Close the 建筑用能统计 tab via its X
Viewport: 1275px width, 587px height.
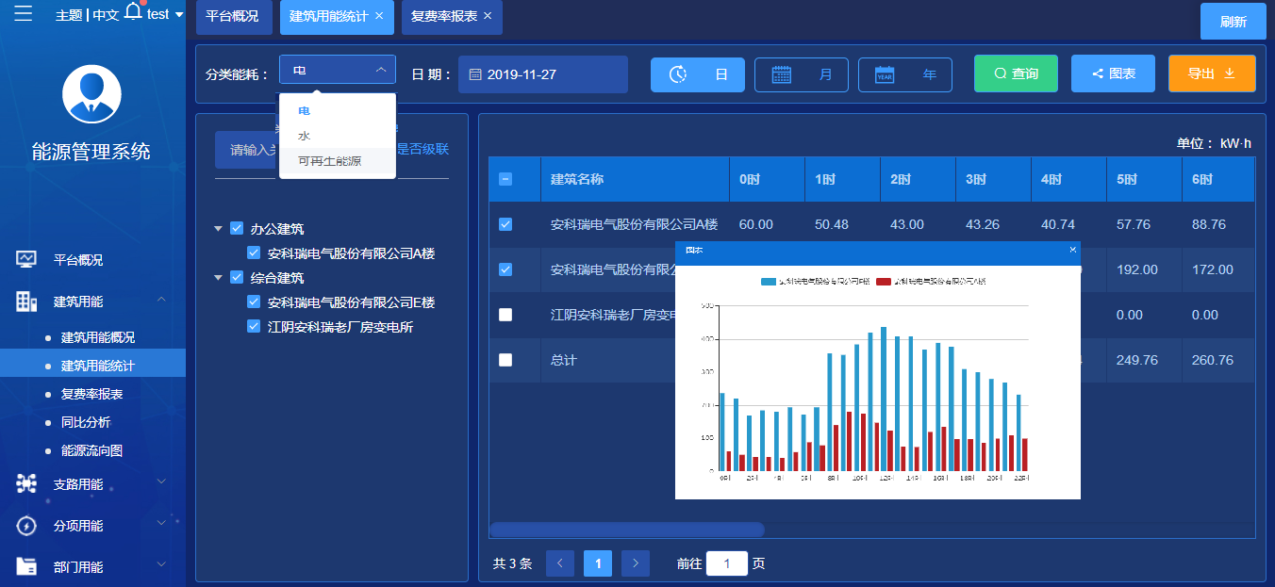tap(379, 16)
